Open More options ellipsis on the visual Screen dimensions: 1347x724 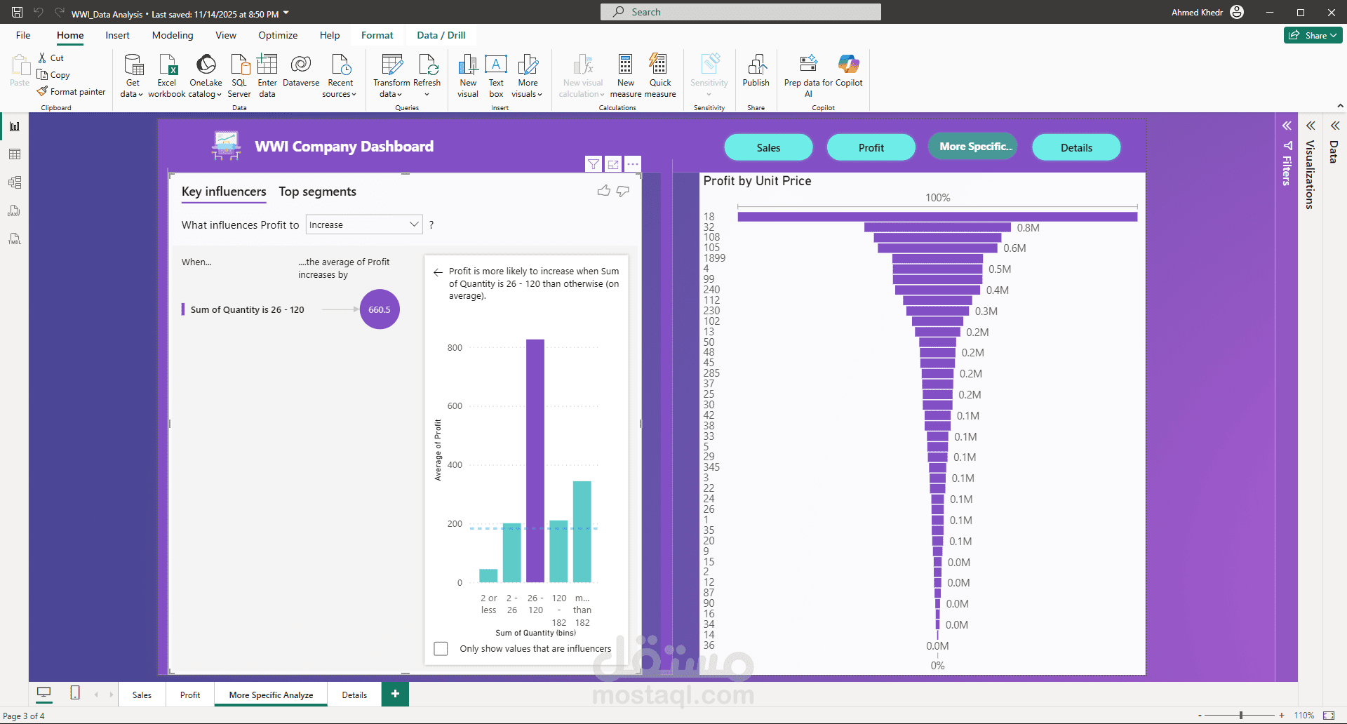(633, 164)
